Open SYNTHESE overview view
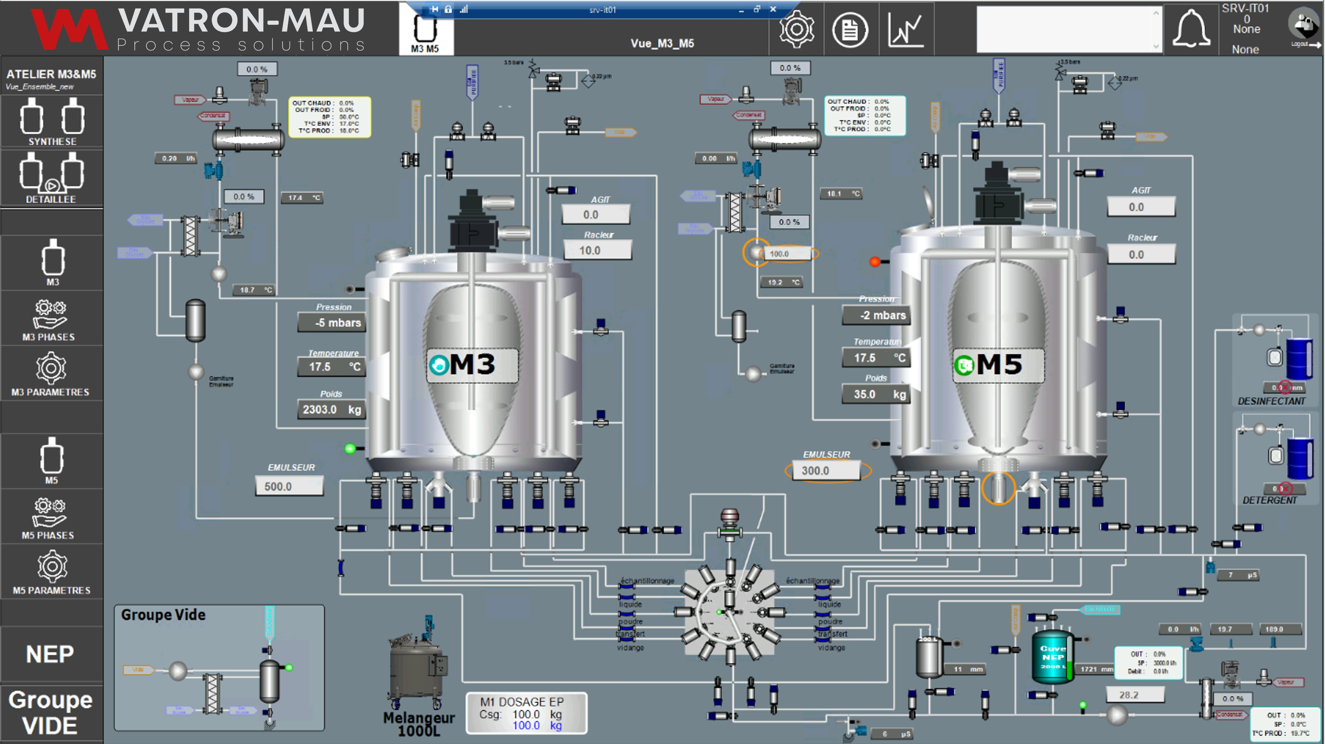The height and width of the screenshot is (744, 1325). [x=52, y=121]
